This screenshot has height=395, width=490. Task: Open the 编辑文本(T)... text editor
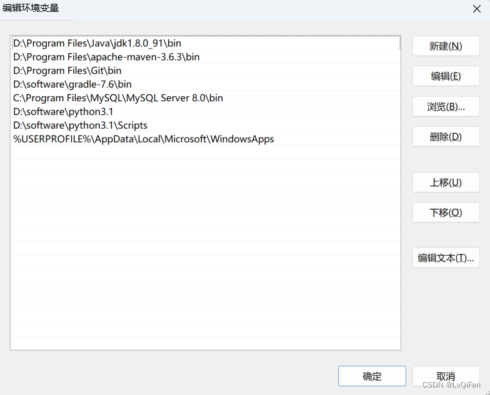[x=446, y=257]
